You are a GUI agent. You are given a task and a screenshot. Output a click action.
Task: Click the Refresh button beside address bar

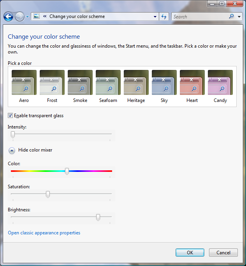tap(164, 17)
